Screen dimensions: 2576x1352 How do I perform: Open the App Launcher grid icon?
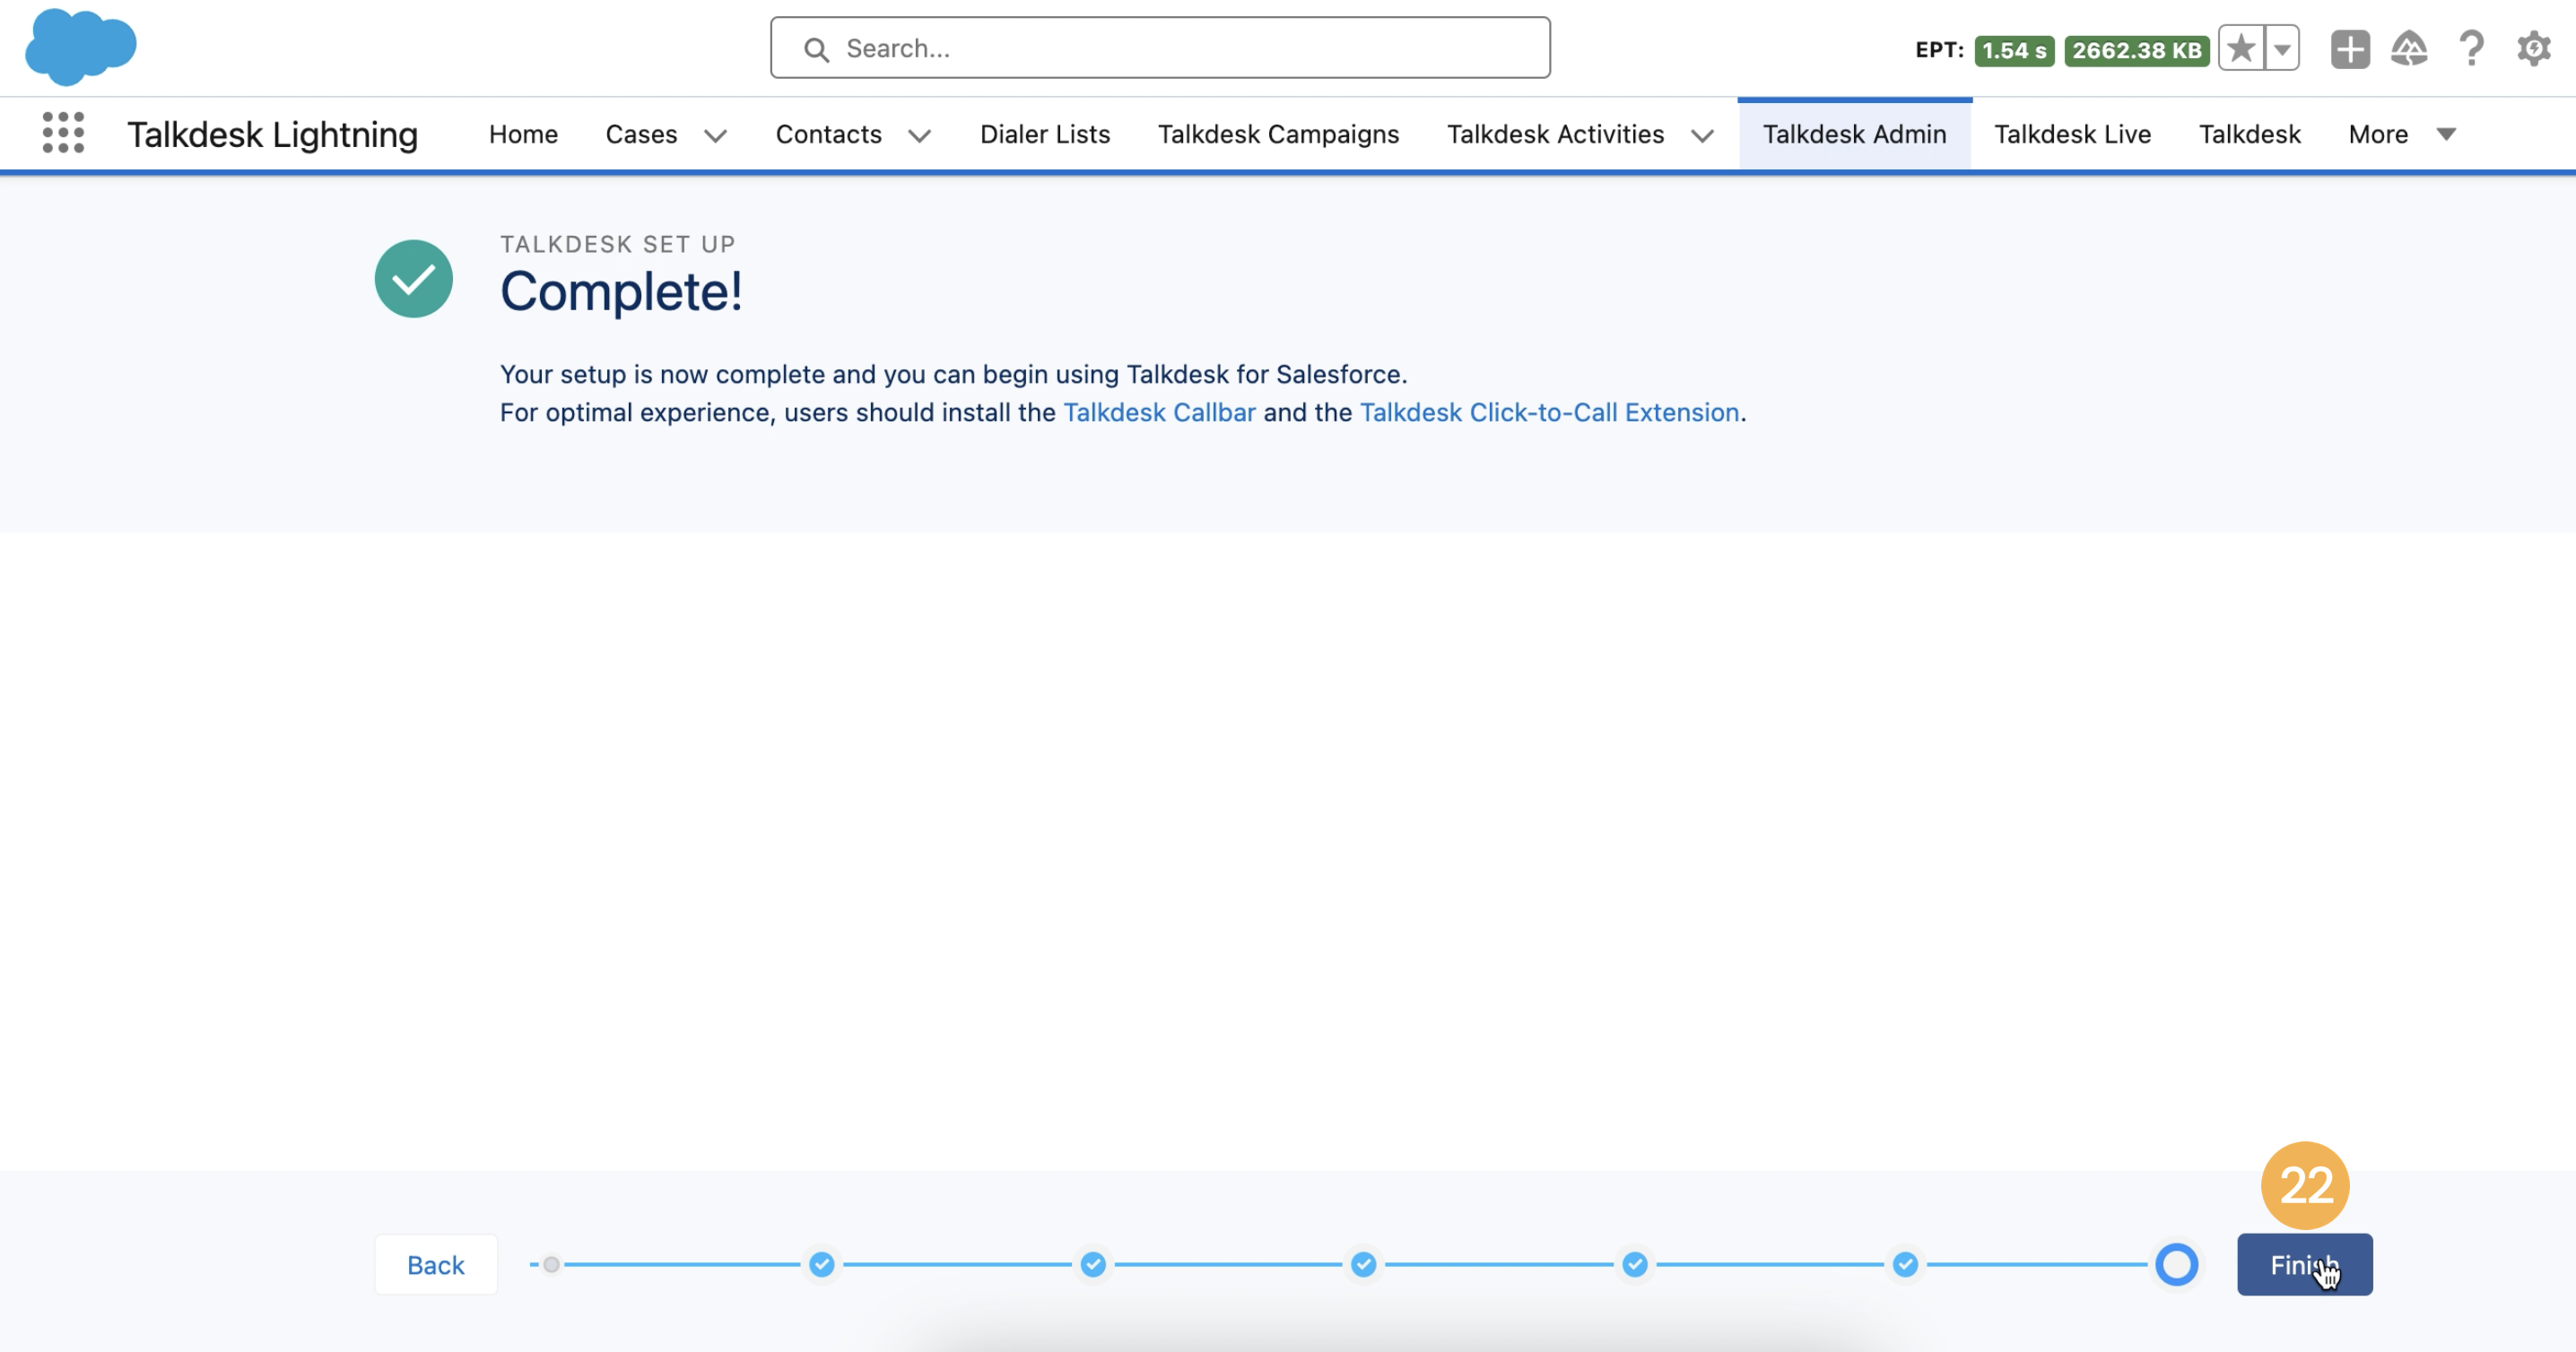click(x=62, y=133)
